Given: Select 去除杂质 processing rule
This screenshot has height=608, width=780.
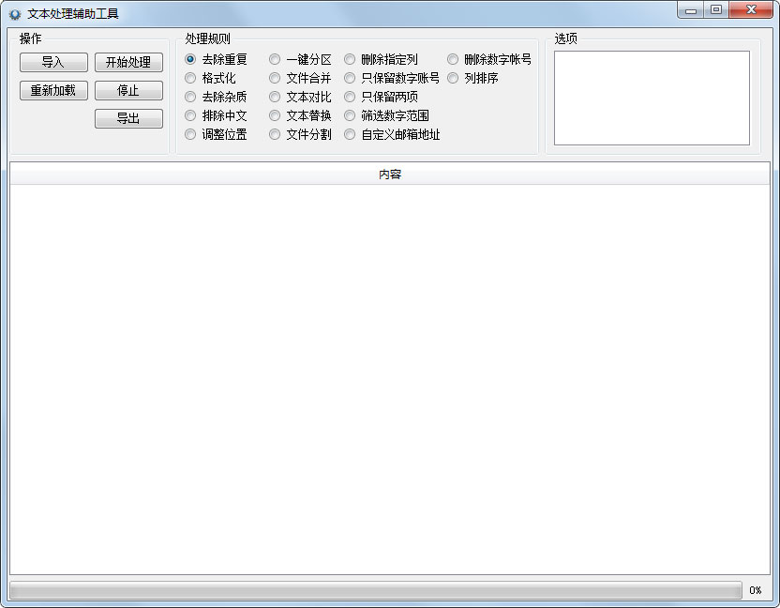Looking at the screenshot, I should point(216,97).
